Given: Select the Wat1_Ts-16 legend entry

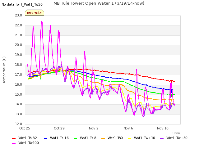Looking at the screenshot, I should (x=56, y=138).
